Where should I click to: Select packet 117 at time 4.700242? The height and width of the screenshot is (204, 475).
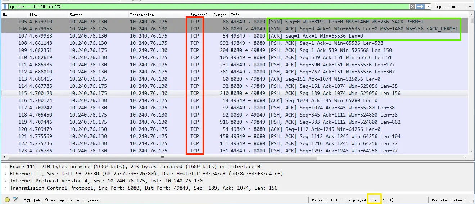click(x=235, y=108)
